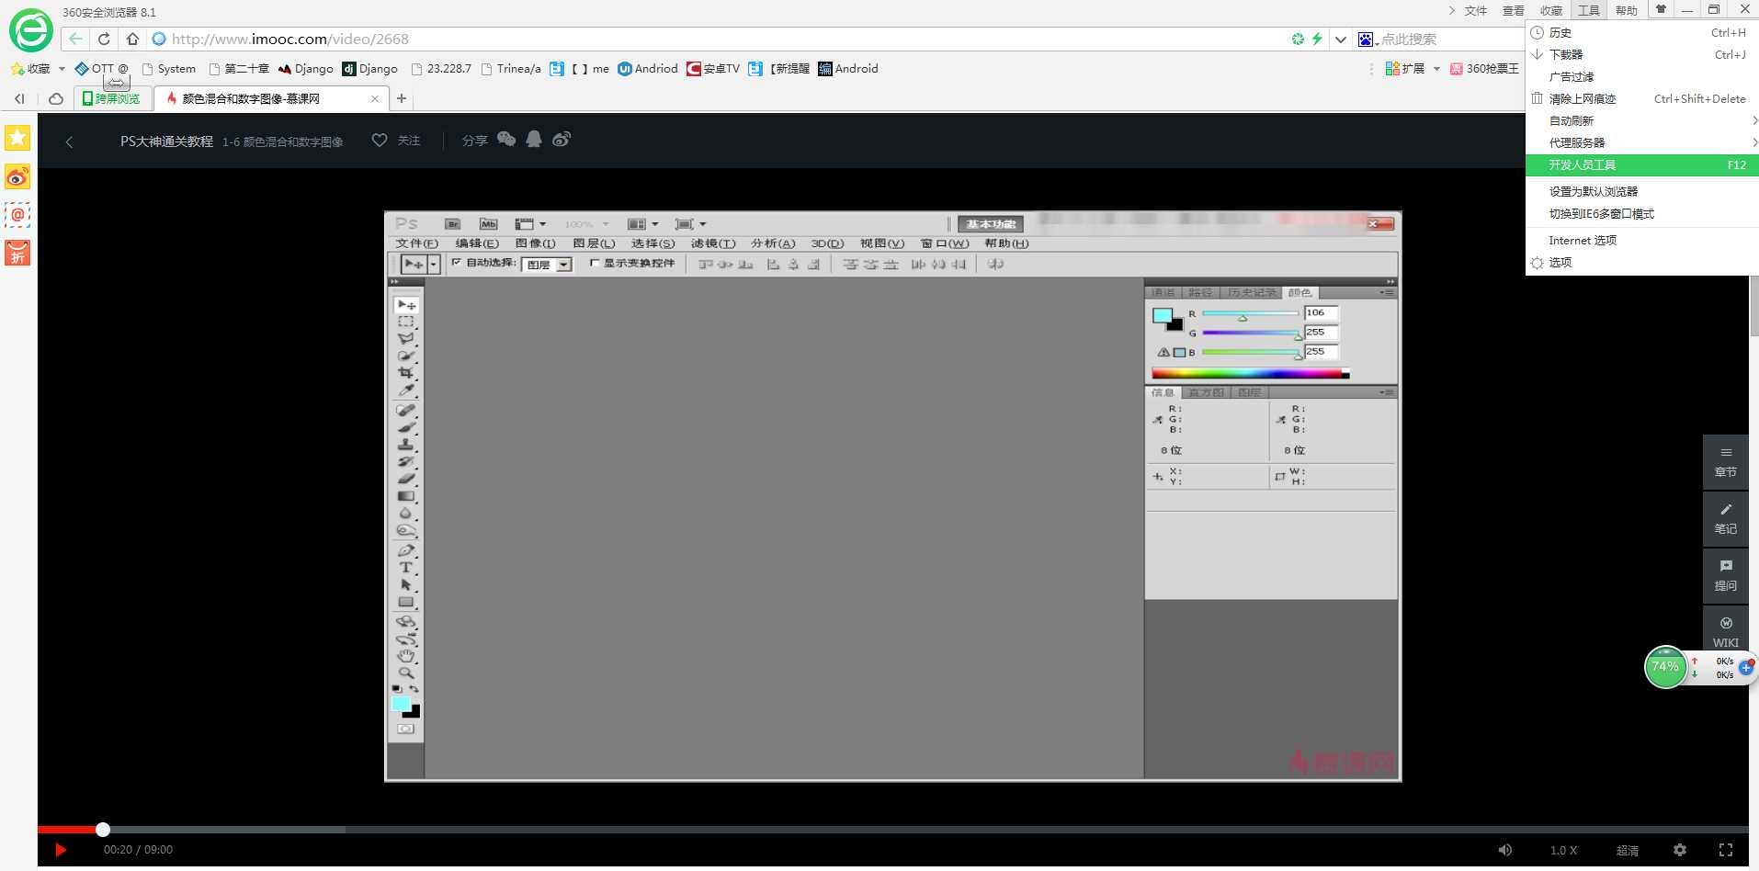Toggle 关注 heart to follow the course

click(x=380, y=140)
